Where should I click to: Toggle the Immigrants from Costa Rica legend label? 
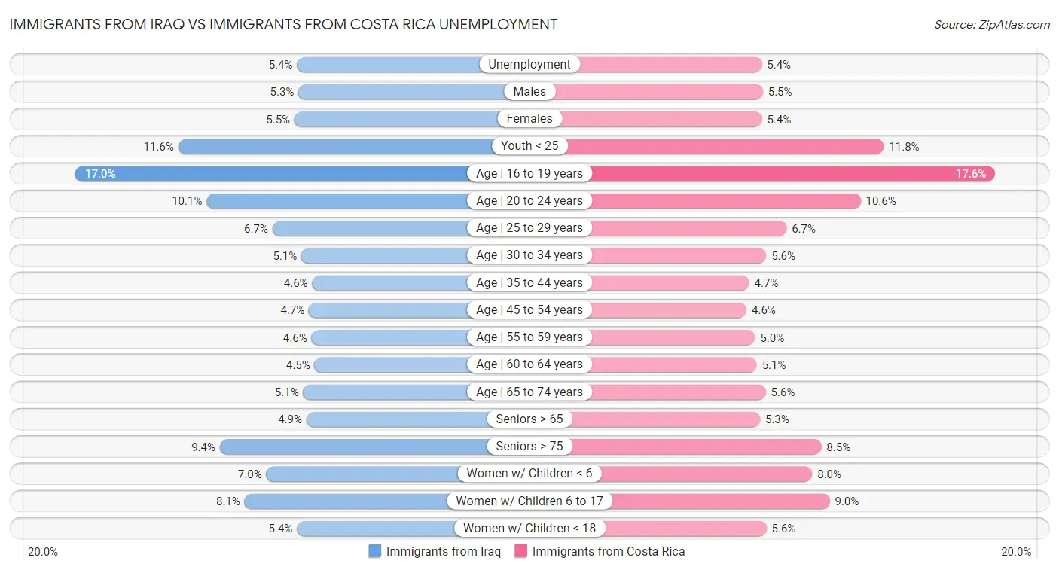(608, 551)
